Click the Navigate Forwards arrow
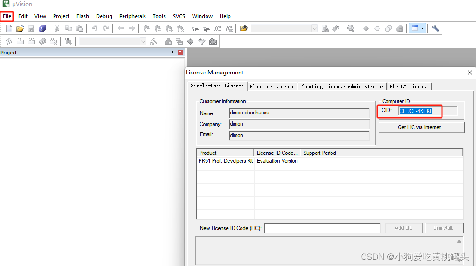This screenshot has height=266, width=476. point(132,28)
